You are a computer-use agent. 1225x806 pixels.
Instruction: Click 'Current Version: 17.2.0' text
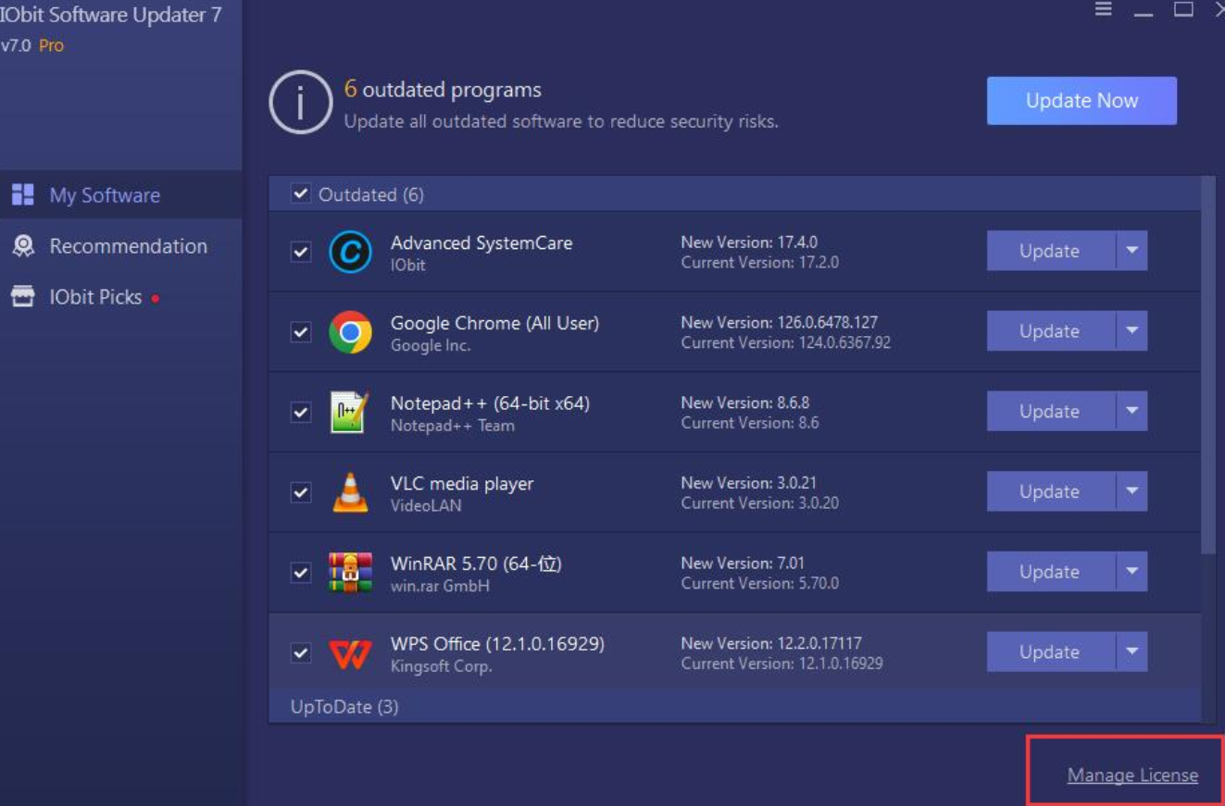click(x=759, y=263)
